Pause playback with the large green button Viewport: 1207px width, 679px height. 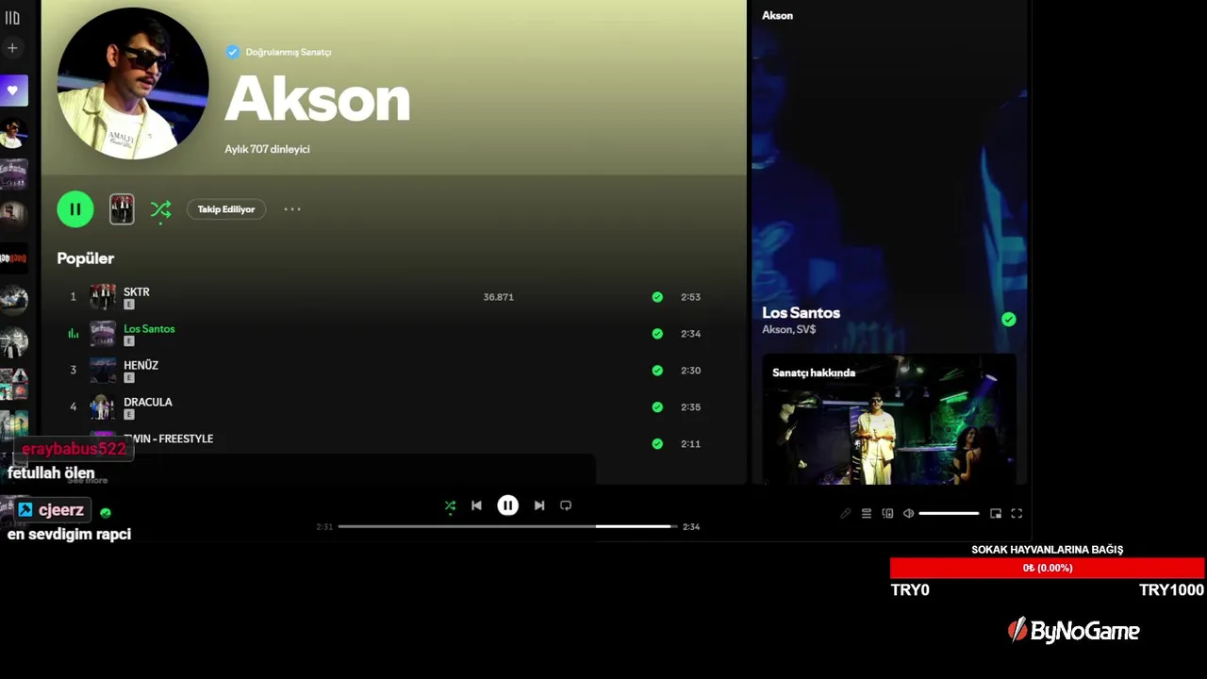[75, 209]
